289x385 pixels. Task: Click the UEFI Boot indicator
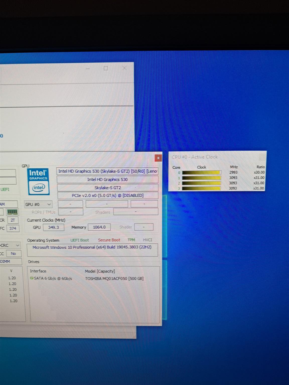pos(80,240)
